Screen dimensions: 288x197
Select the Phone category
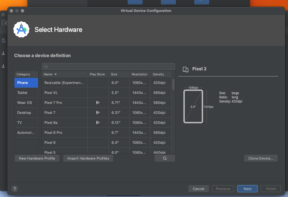(x=26, y=83)
